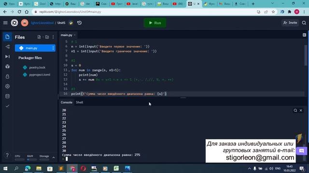Viewport: 309px width, 173px height.
Task: Open the Windows Start menu
Action: 5,169
